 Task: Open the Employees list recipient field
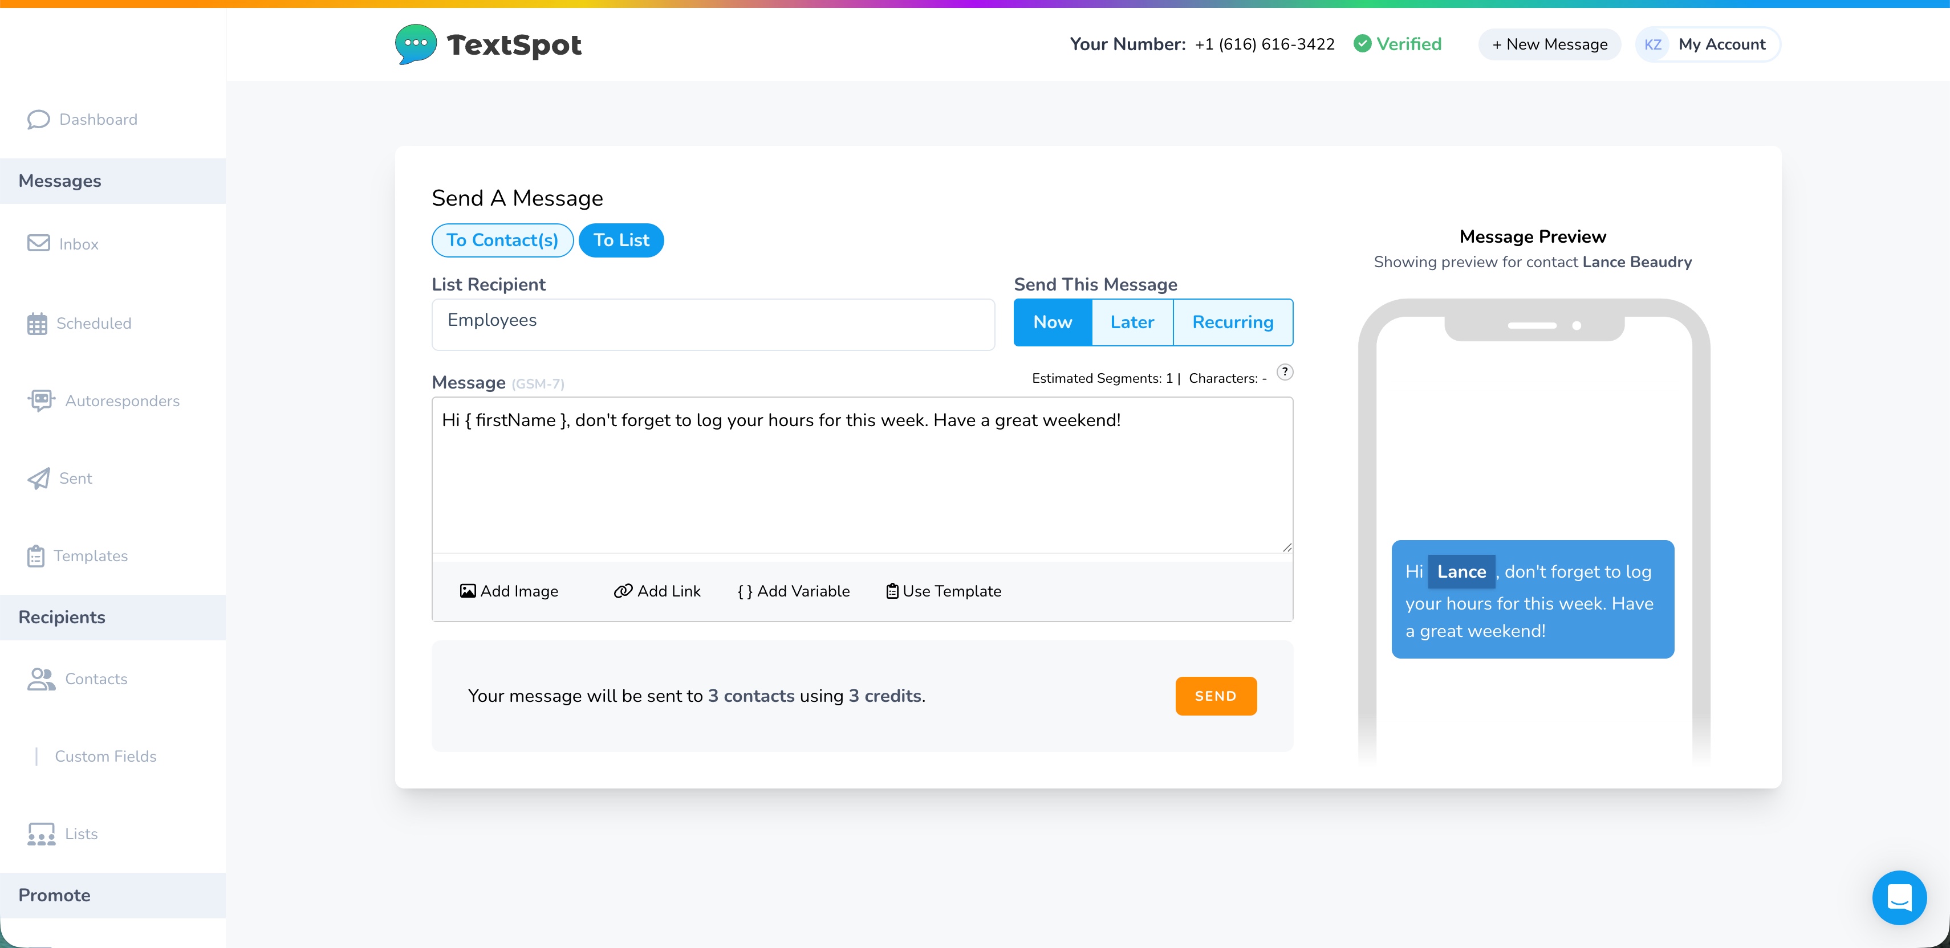coord(712,324)
